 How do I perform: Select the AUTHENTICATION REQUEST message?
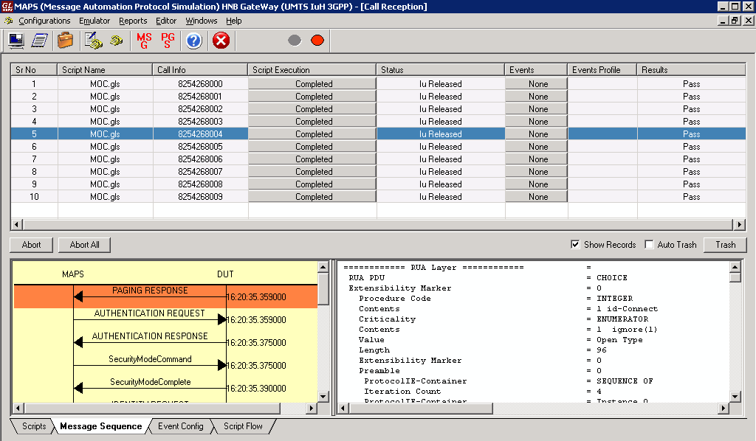pos(149,313)
